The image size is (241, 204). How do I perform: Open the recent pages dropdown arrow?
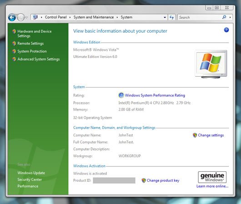tap(26, 17)
